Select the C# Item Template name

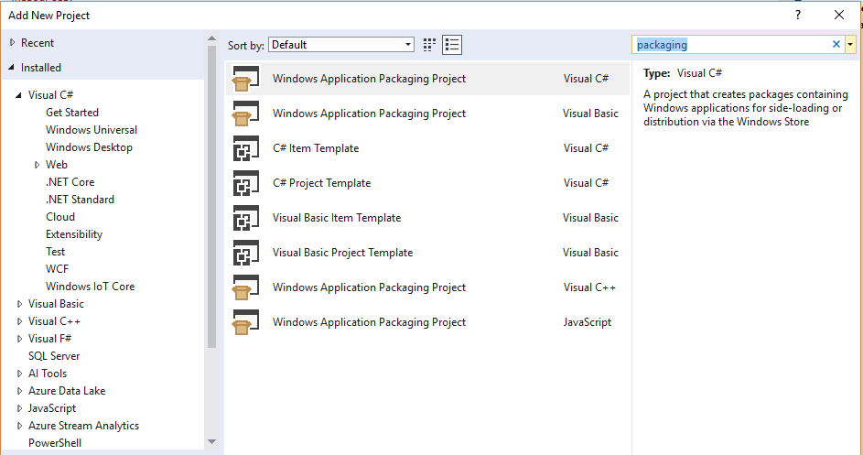tap(316, 148)
